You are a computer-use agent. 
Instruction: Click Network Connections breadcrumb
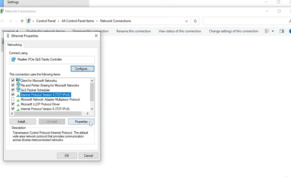click(115, 21)
